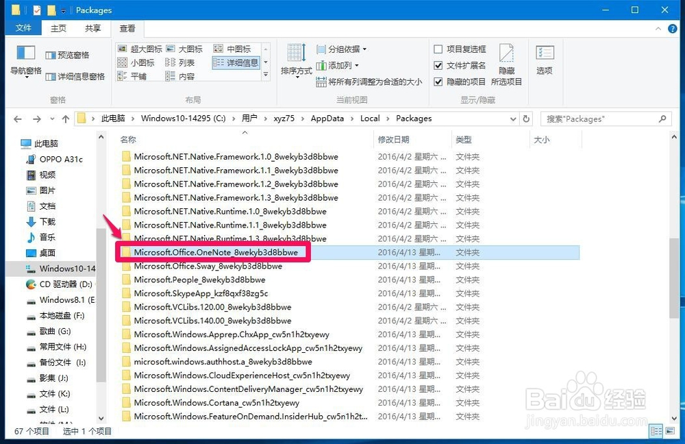Open Downloads (下载) in navigation pane

41,221
